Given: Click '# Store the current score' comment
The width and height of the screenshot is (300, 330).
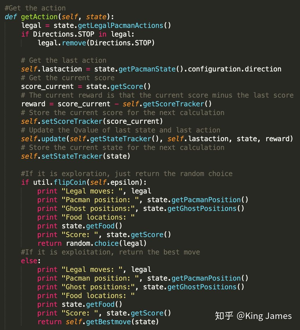Looking at the screenshot, I should click(123, 113).
